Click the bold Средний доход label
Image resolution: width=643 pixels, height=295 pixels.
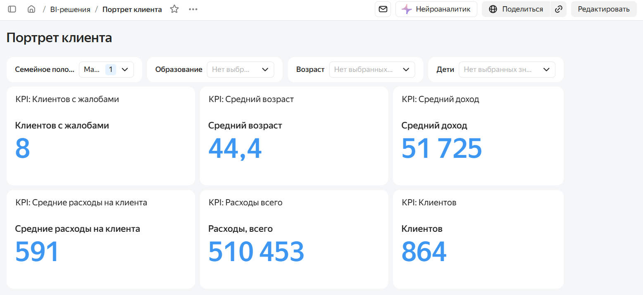434,126
